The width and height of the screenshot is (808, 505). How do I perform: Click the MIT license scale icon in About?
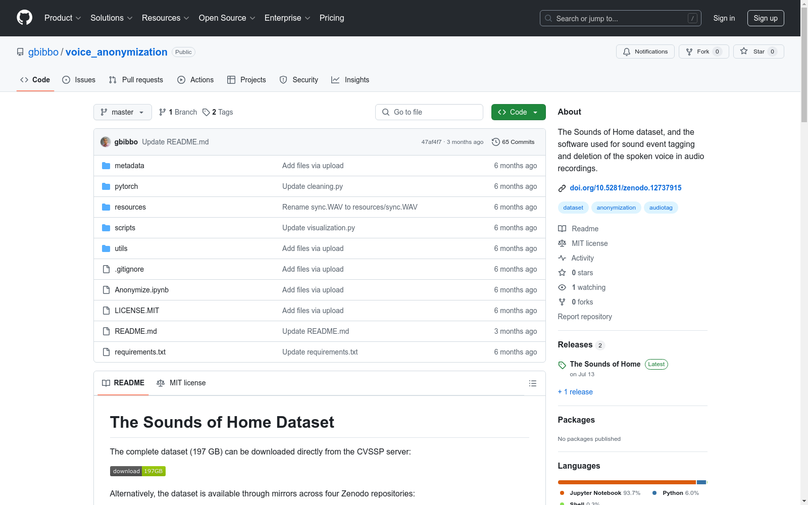pyautogui.click(x=562, y=243)
